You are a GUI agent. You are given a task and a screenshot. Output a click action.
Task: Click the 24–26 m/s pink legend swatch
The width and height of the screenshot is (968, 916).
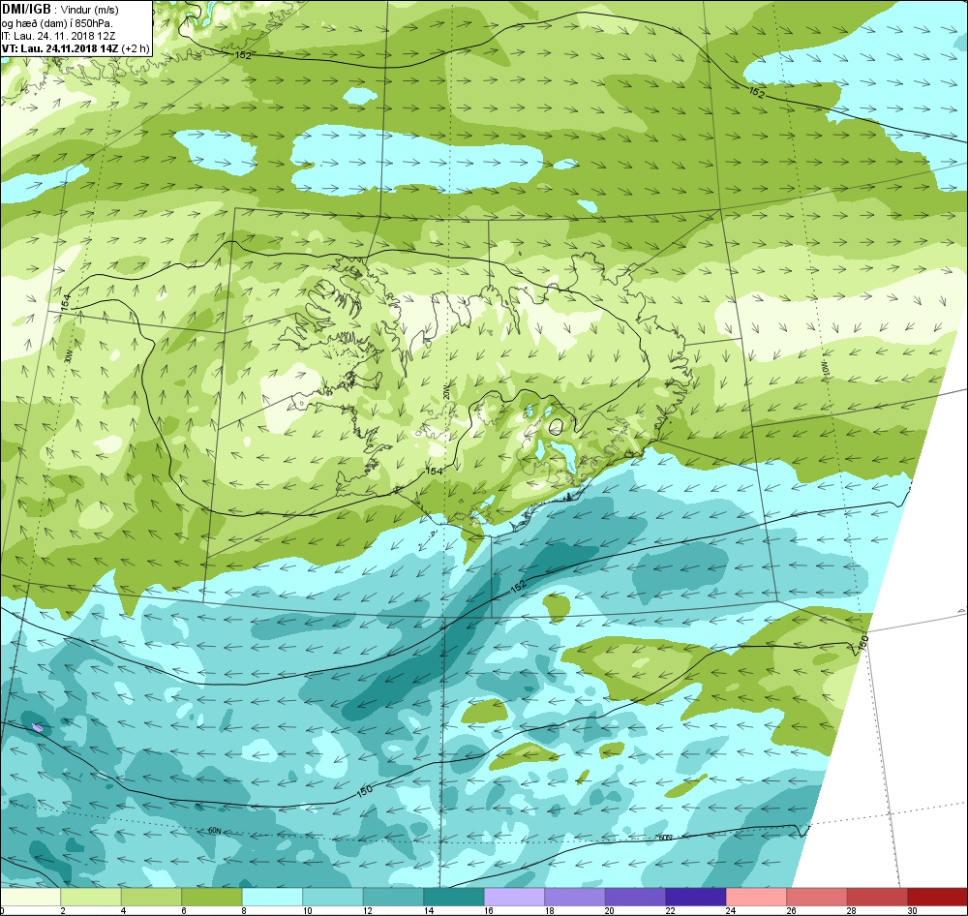click(756, 897)
